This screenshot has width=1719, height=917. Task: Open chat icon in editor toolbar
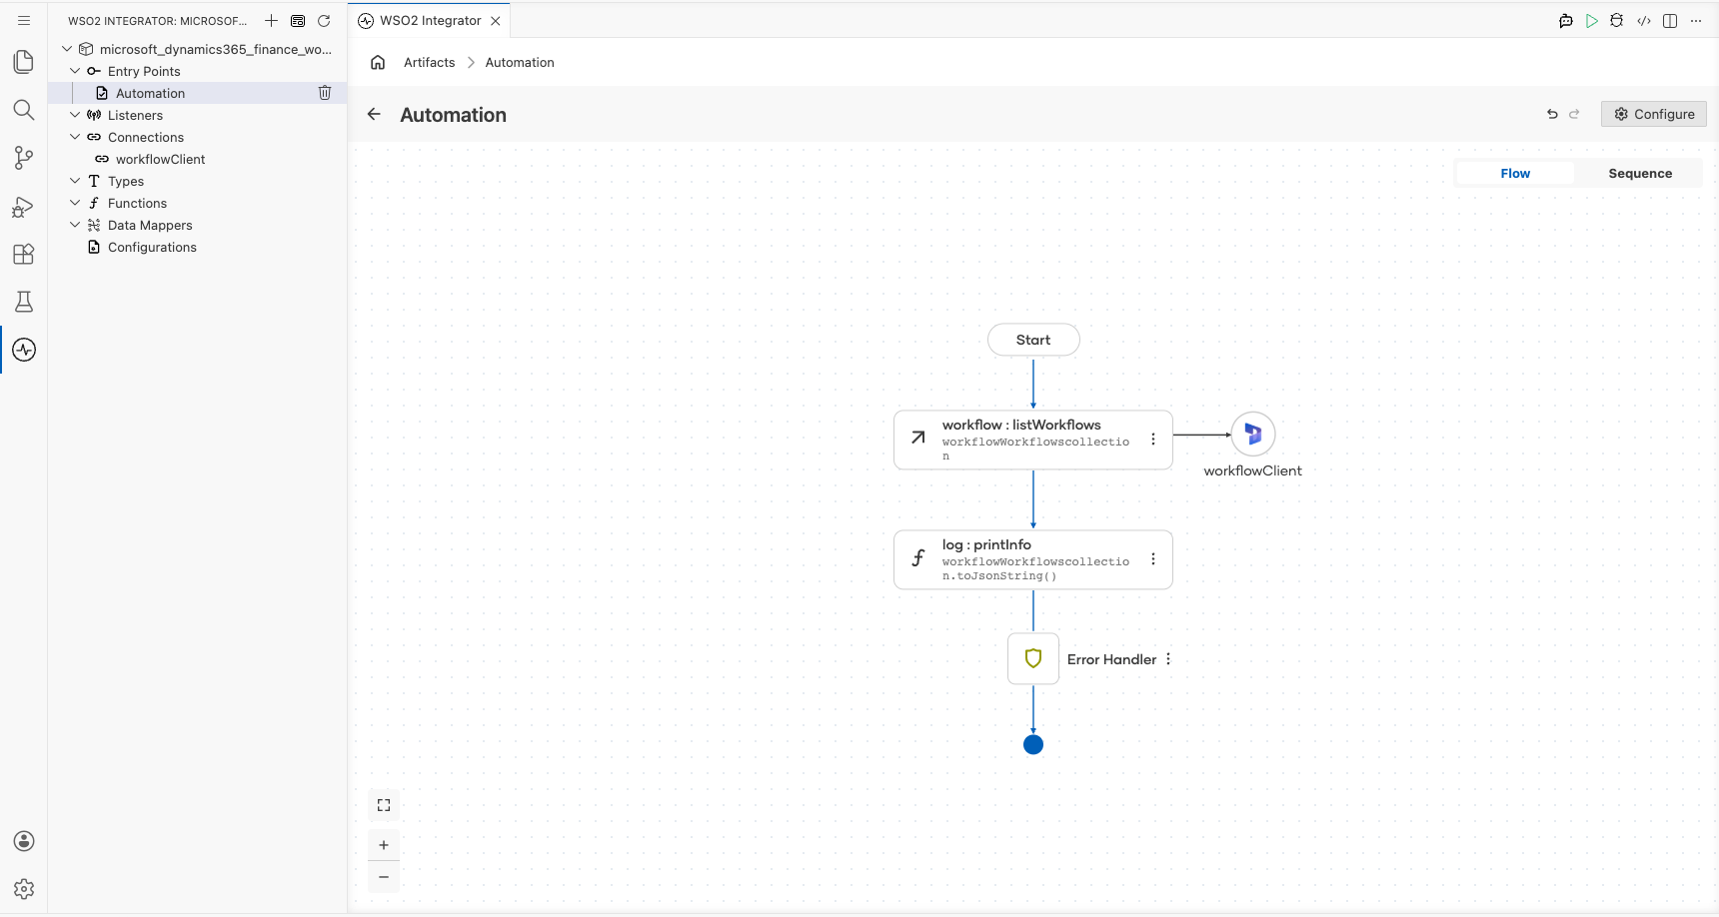click(x=1566, y=21)
